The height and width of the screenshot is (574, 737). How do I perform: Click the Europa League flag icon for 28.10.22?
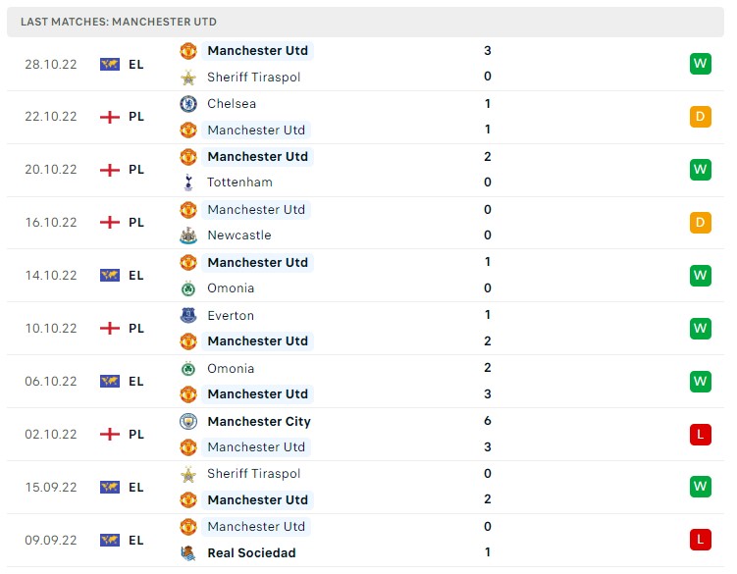click(x=110, y=64)
